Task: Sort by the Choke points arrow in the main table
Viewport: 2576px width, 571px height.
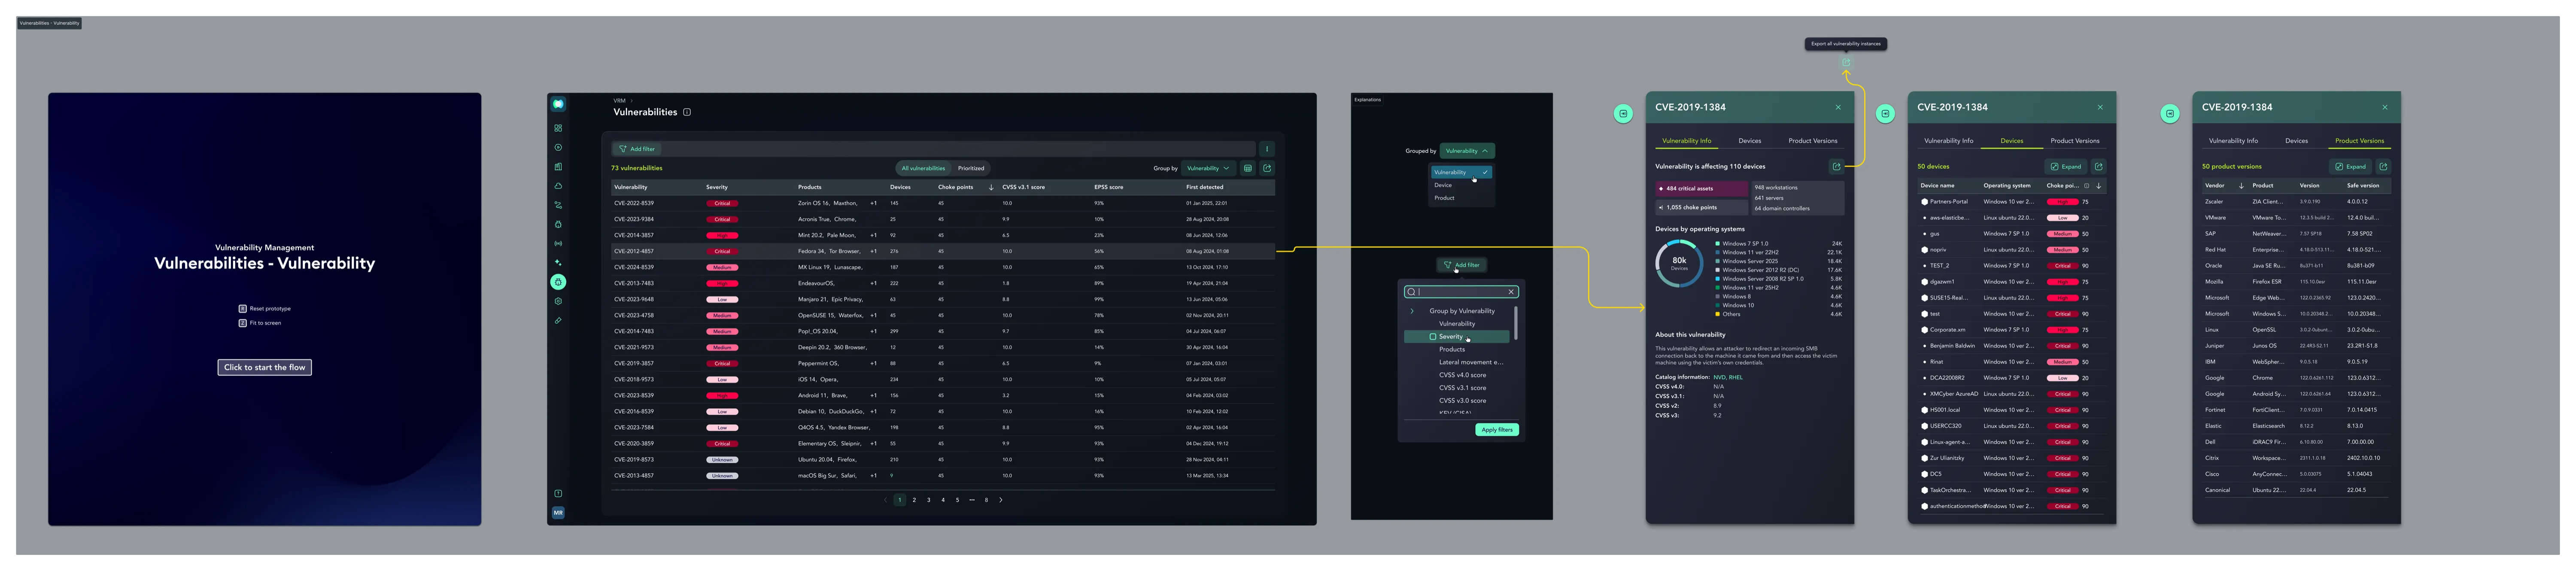Action: [991, 187]
